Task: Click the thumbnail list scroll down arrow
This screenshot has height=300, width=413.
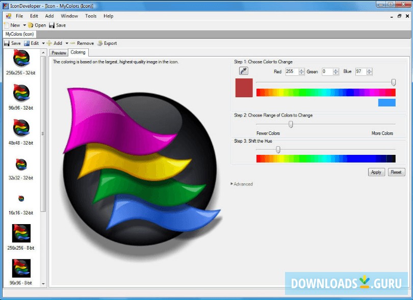Action: click(43, 284)
